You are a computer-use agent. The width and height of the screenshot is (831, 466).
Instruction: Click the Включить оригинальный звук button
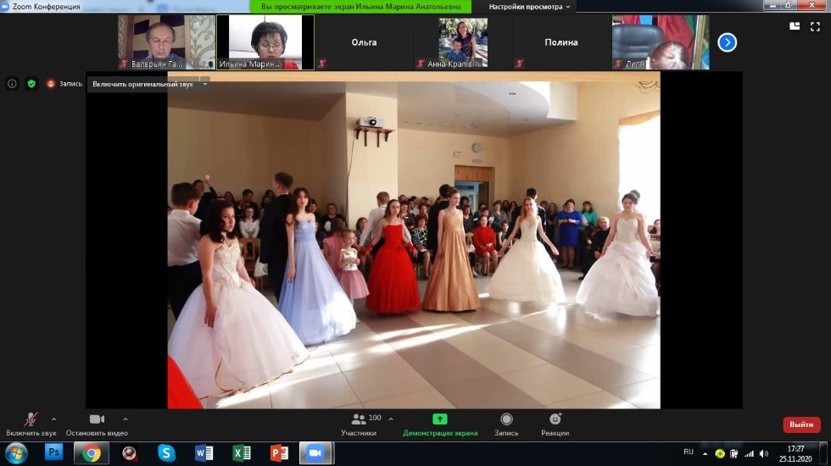(143, 84)
